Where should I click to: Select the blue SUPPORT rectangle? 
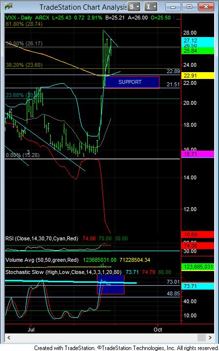pyautogui.click(x=132, y=82)
